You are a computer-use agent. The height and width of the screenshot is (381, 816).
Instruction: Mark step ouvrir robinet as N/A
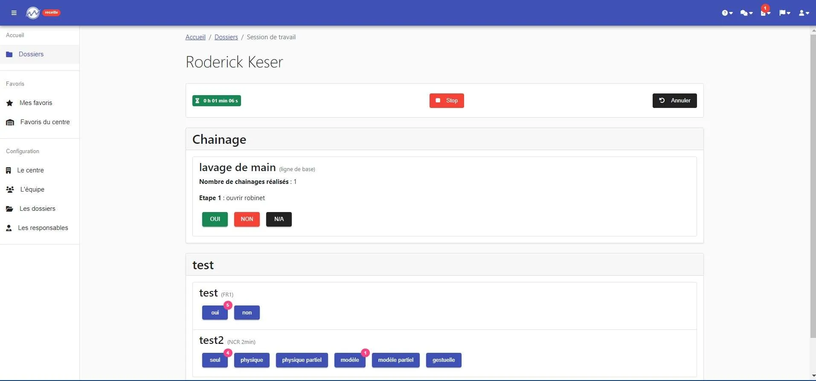[x=279, y=219]
